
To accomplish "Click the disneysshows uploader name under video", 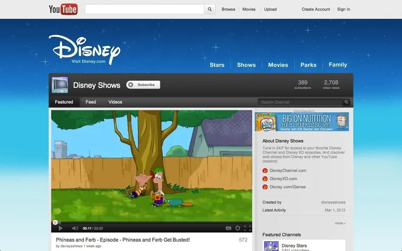I will [71, 246].
